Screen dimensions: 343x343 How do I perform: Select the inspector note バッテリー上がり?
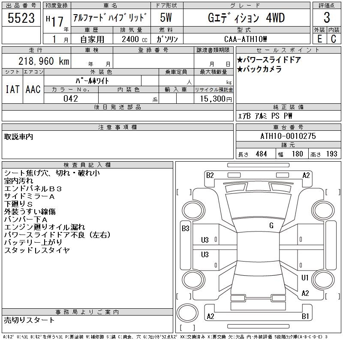33,242
